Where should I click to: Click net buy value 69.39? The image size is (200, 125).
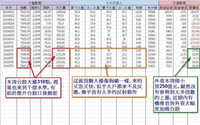pos(195,66)
